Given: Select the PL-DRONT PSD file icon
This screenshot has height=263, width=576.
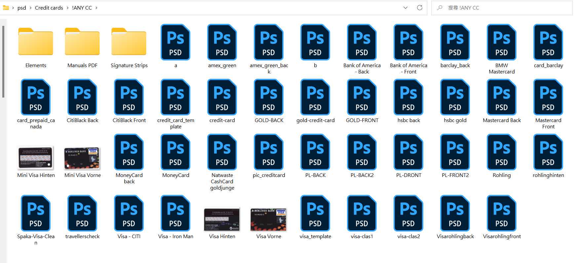Looking at the screenshot, I should (408, 152).
